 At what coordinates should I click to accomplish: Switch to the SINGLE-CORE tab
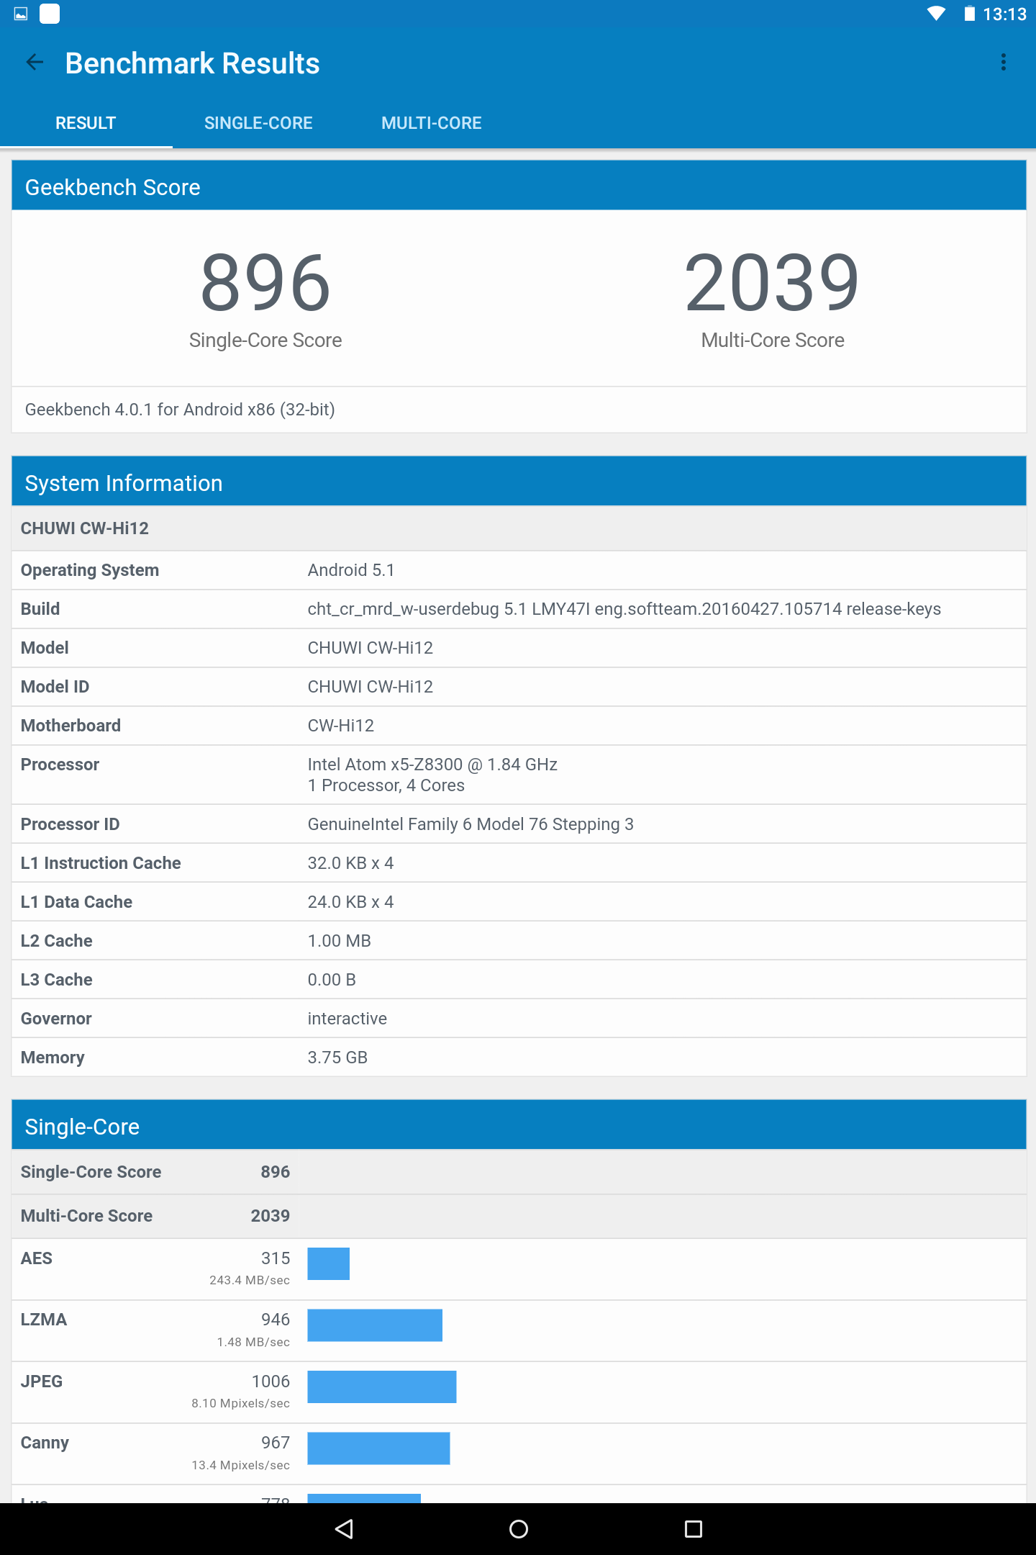tap(258, 123)
